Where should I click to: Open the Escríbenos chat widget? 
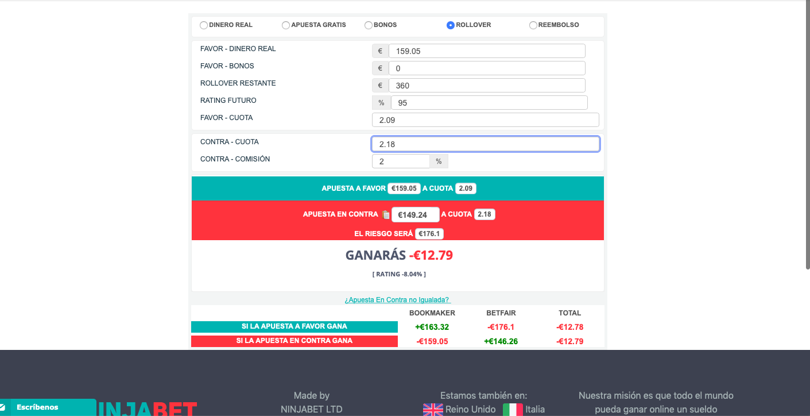tap(48, 407)
